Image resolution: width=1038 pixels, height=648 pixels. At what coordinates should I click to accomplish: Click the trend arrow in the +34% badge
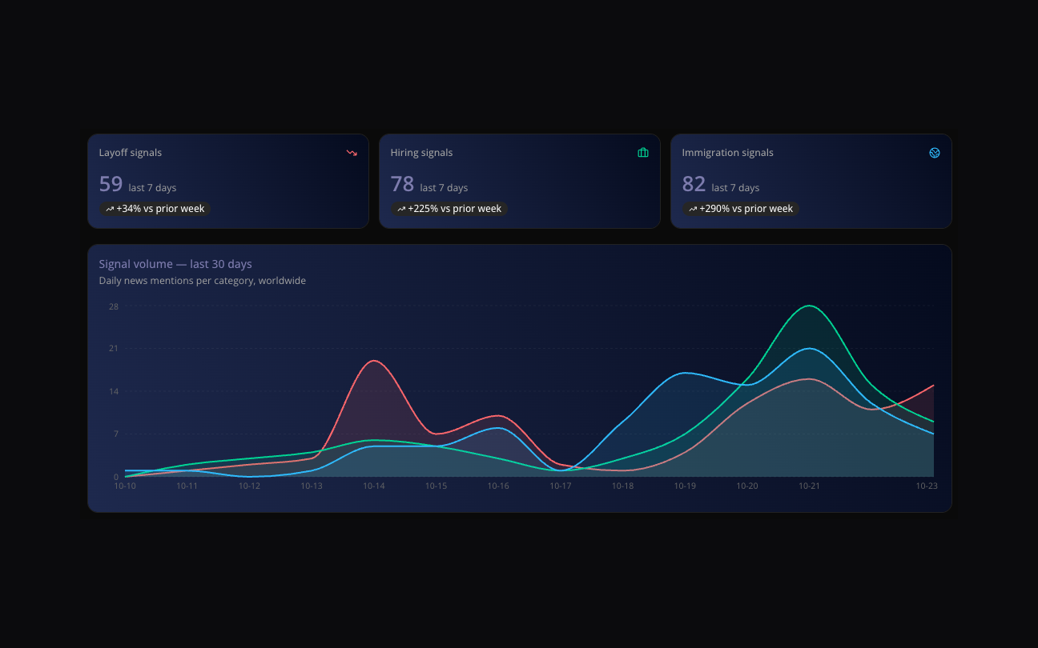(110, 209)
